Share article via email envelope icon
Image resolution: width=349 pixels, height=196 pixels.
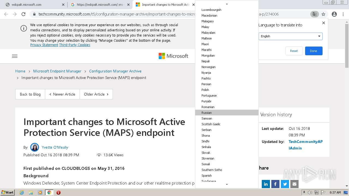(x=294, y=184)
